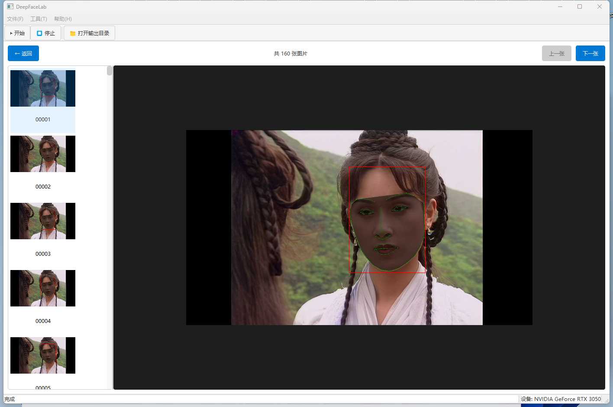613x407 pixels.
Task: Open the 工具(T) menu
Action: click(x=39, y=19)
